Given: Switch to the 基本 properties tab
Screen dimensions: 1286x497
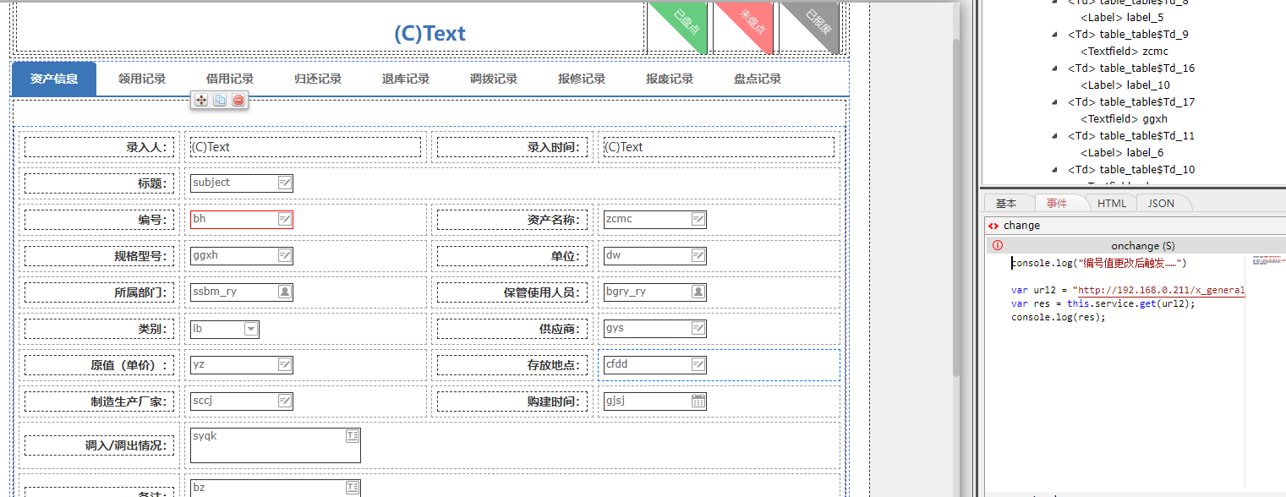Looking at the screenshot, I should coord(1006,203).
